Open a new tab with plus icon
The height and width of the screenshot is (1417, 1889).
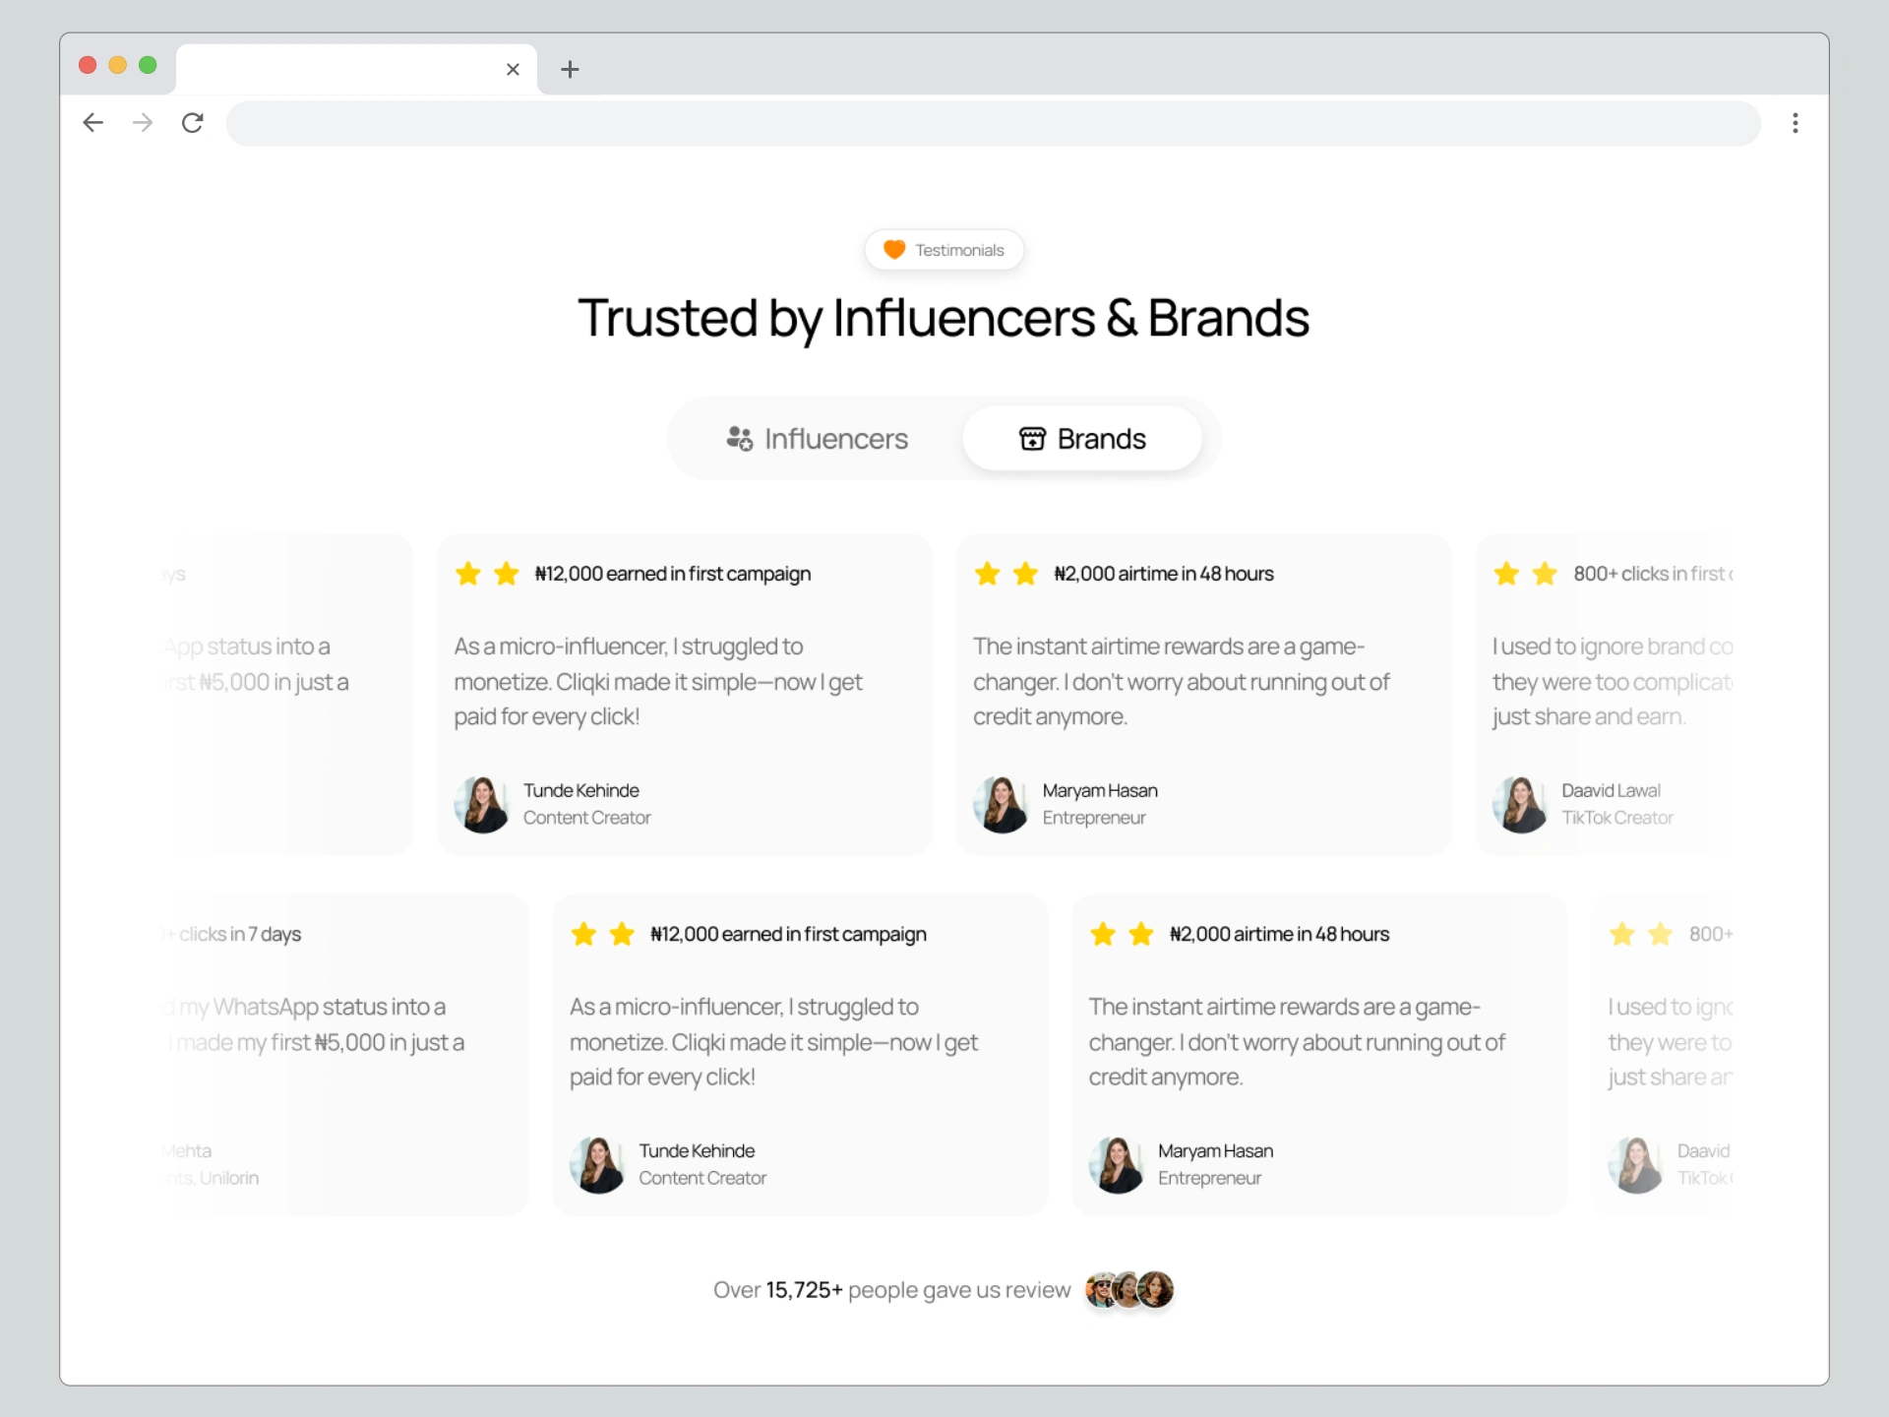(x=570, y=69)
